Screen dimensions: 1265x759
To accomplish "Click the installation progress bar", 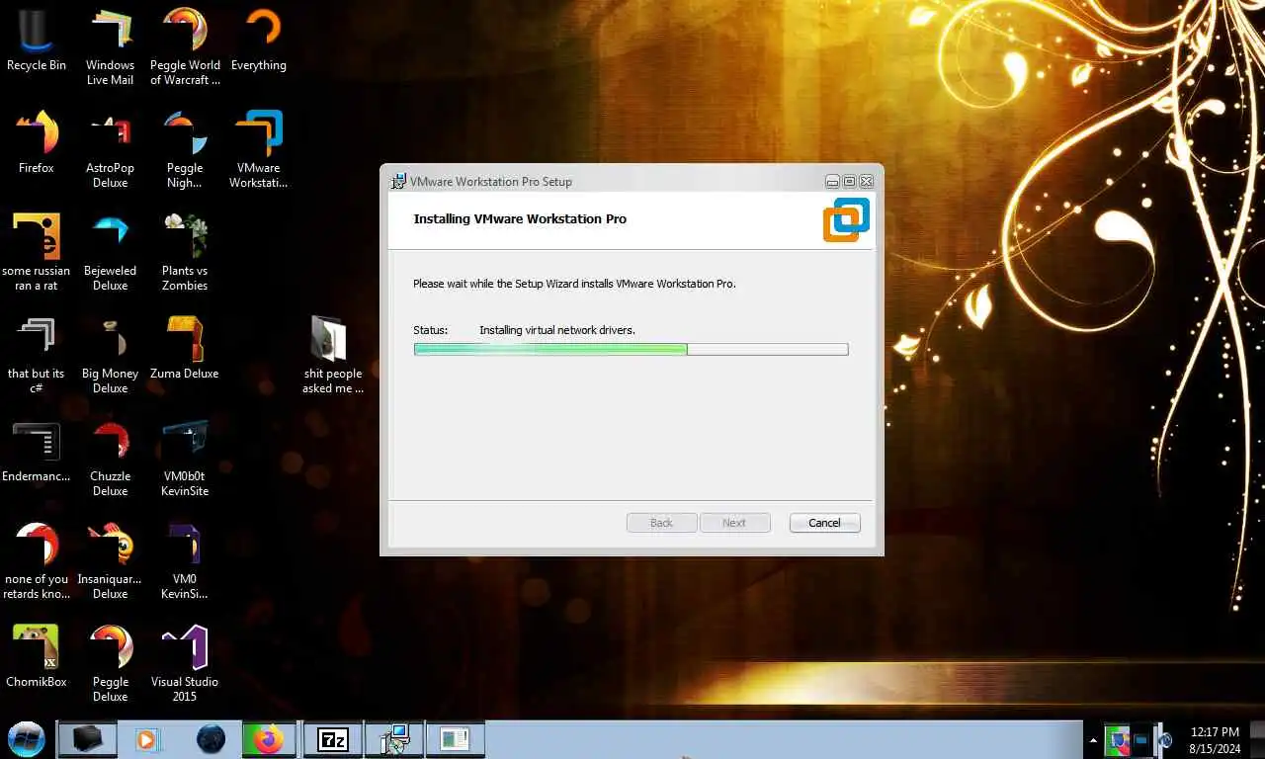I will [x=631, y=349].
